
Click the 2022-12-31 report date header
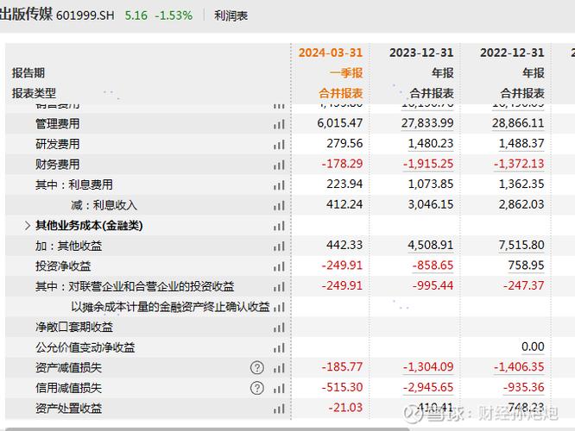tap(512, 53)
